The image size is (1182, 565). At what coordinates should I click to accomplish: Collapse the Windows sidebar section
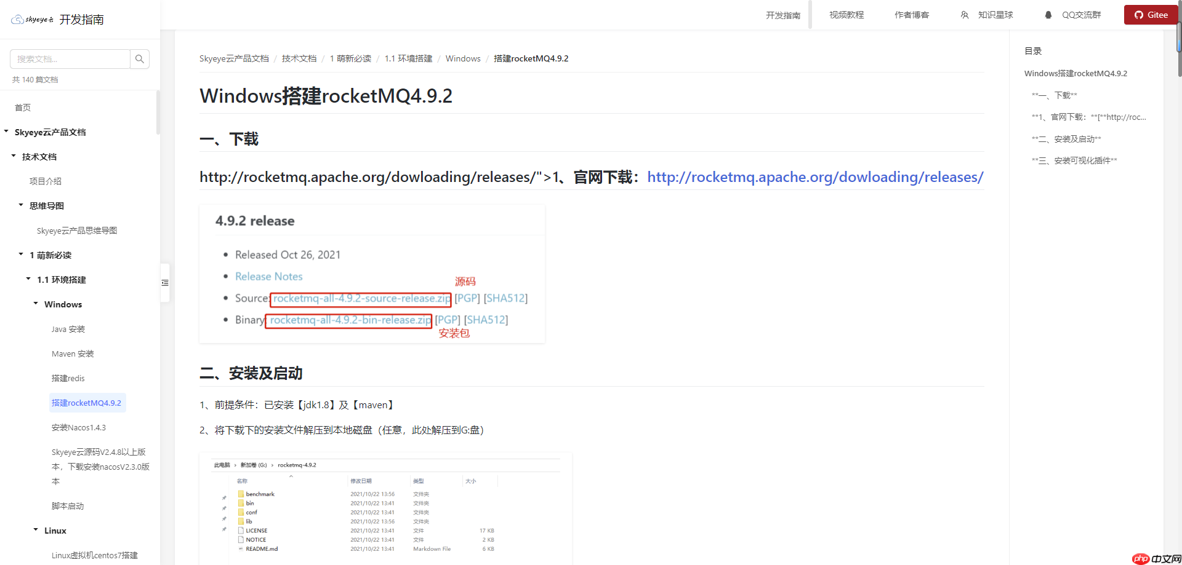tap(35, 304)
